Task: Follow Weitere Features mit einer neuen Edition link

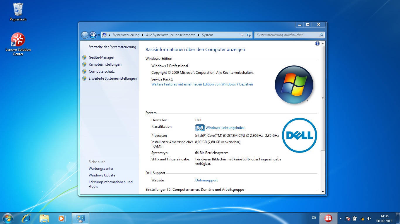Action: 202,84
